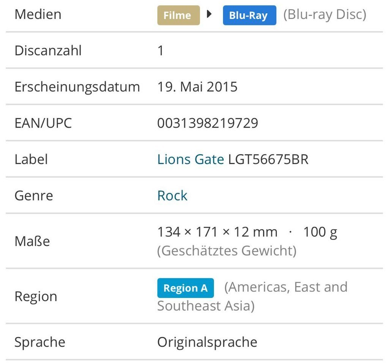Click the catalog number LGT56675BR
Screen dimensions: 388x364
pos(268,159)
